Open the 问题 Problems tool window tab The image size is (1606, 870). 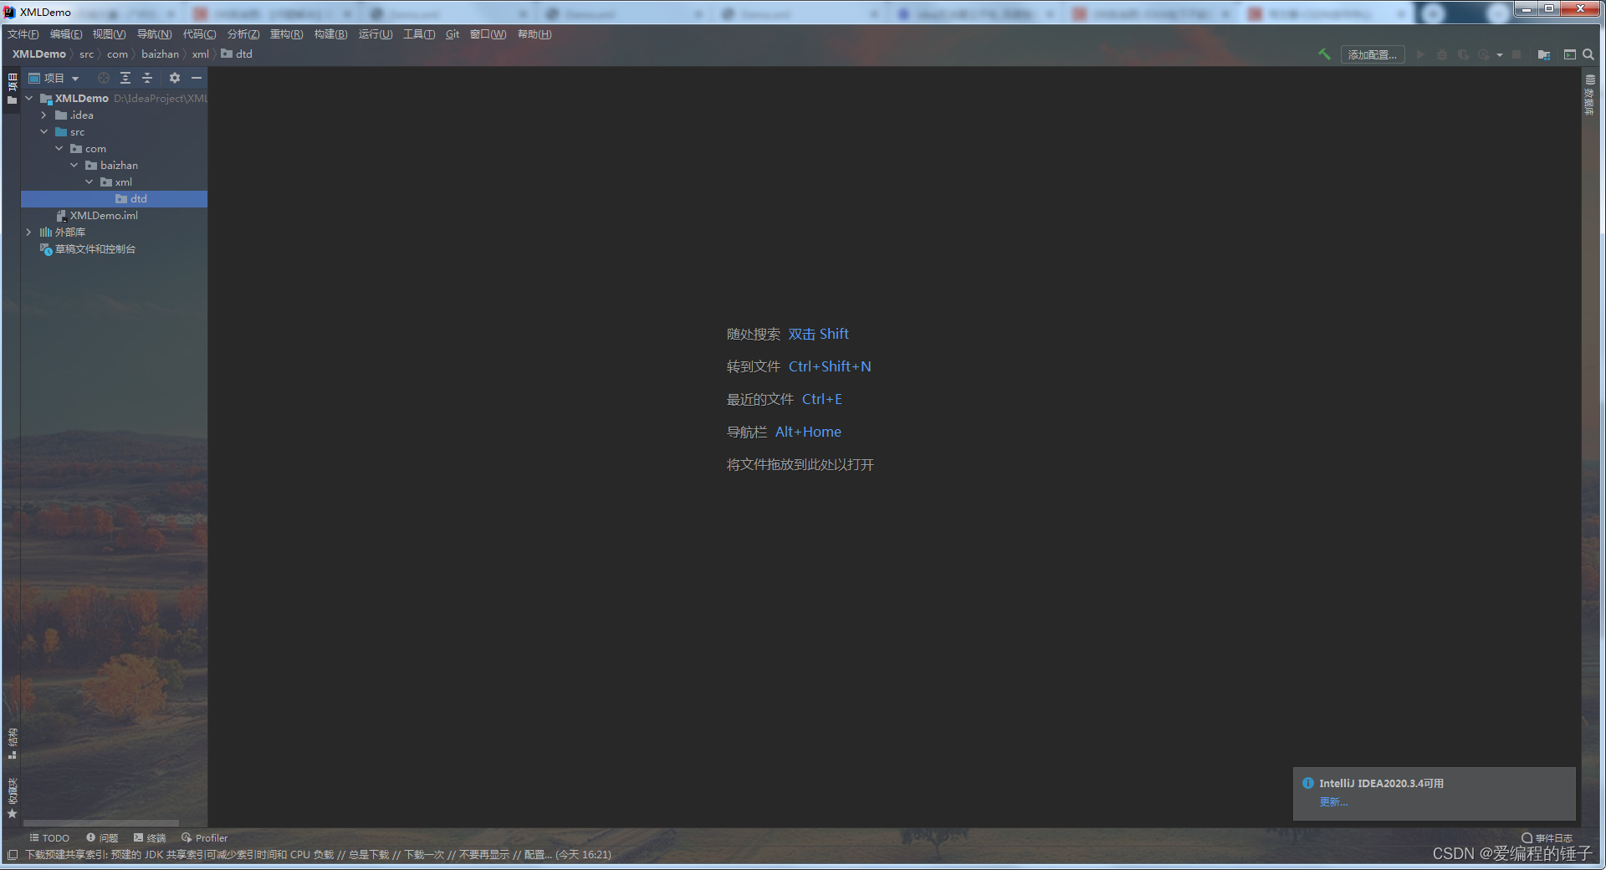tap(102, 837)
